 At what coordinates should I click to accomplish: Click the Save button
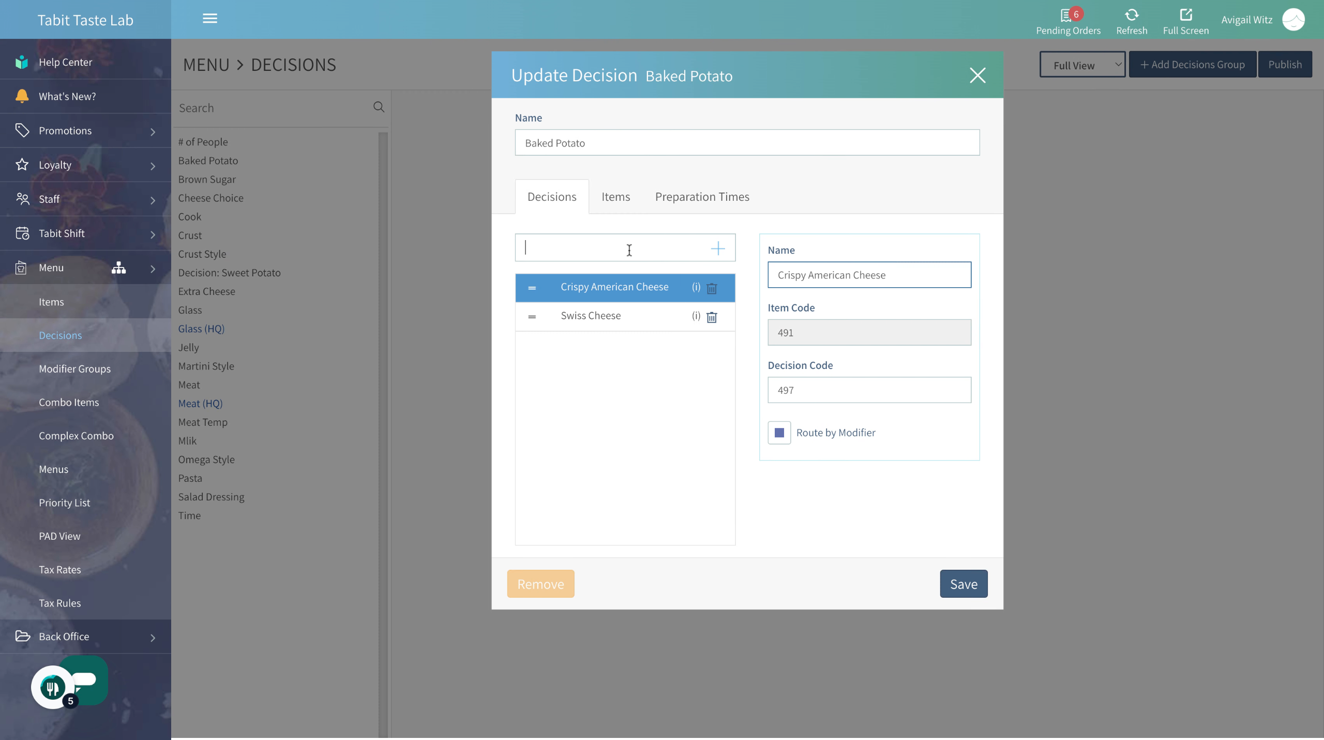pyautogui.click(x=964, y=584)
